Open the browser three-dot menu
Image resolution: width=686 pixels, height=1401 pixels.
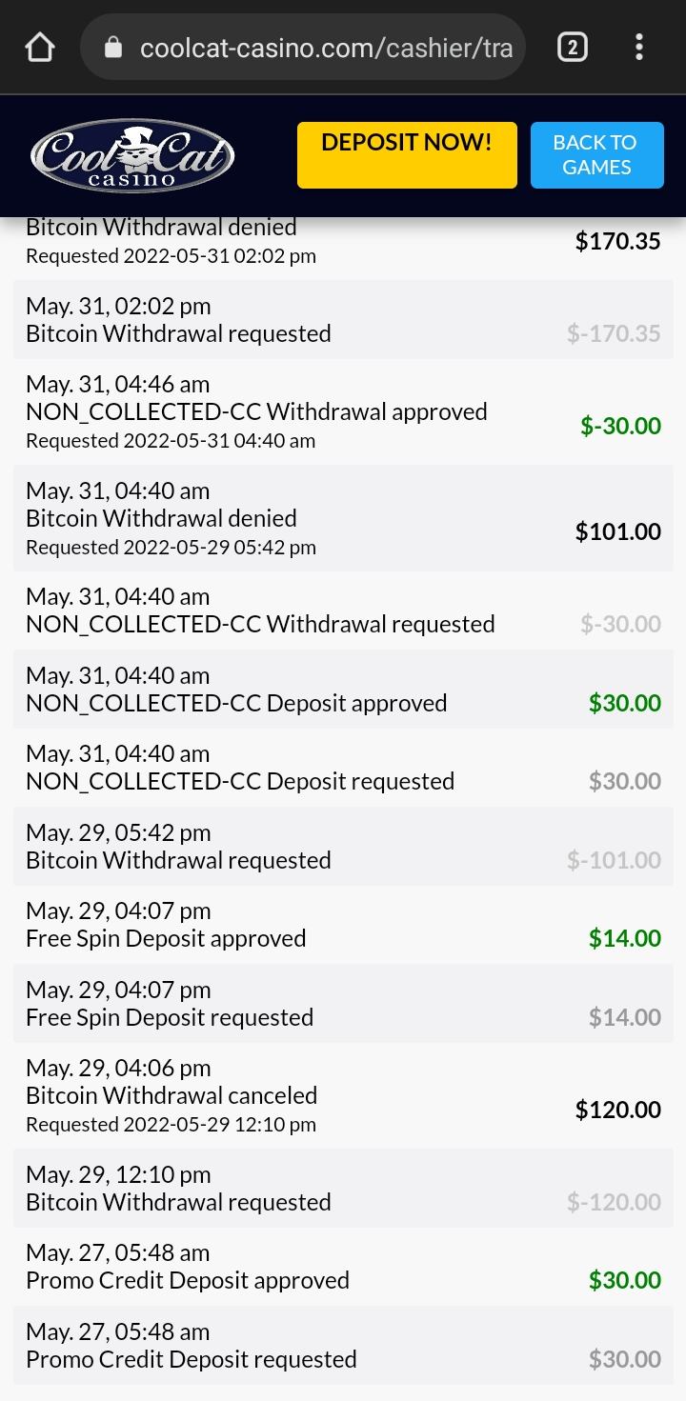[638, 48]
